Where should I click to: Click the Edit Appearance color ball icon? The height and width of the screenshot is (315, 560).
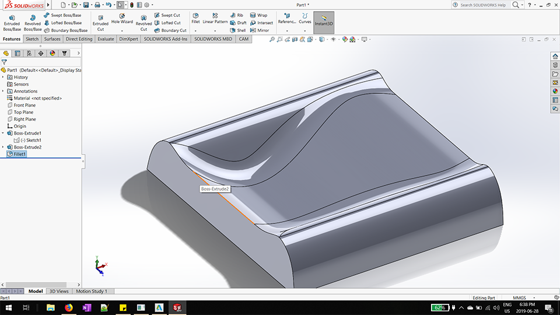[345, 39]
